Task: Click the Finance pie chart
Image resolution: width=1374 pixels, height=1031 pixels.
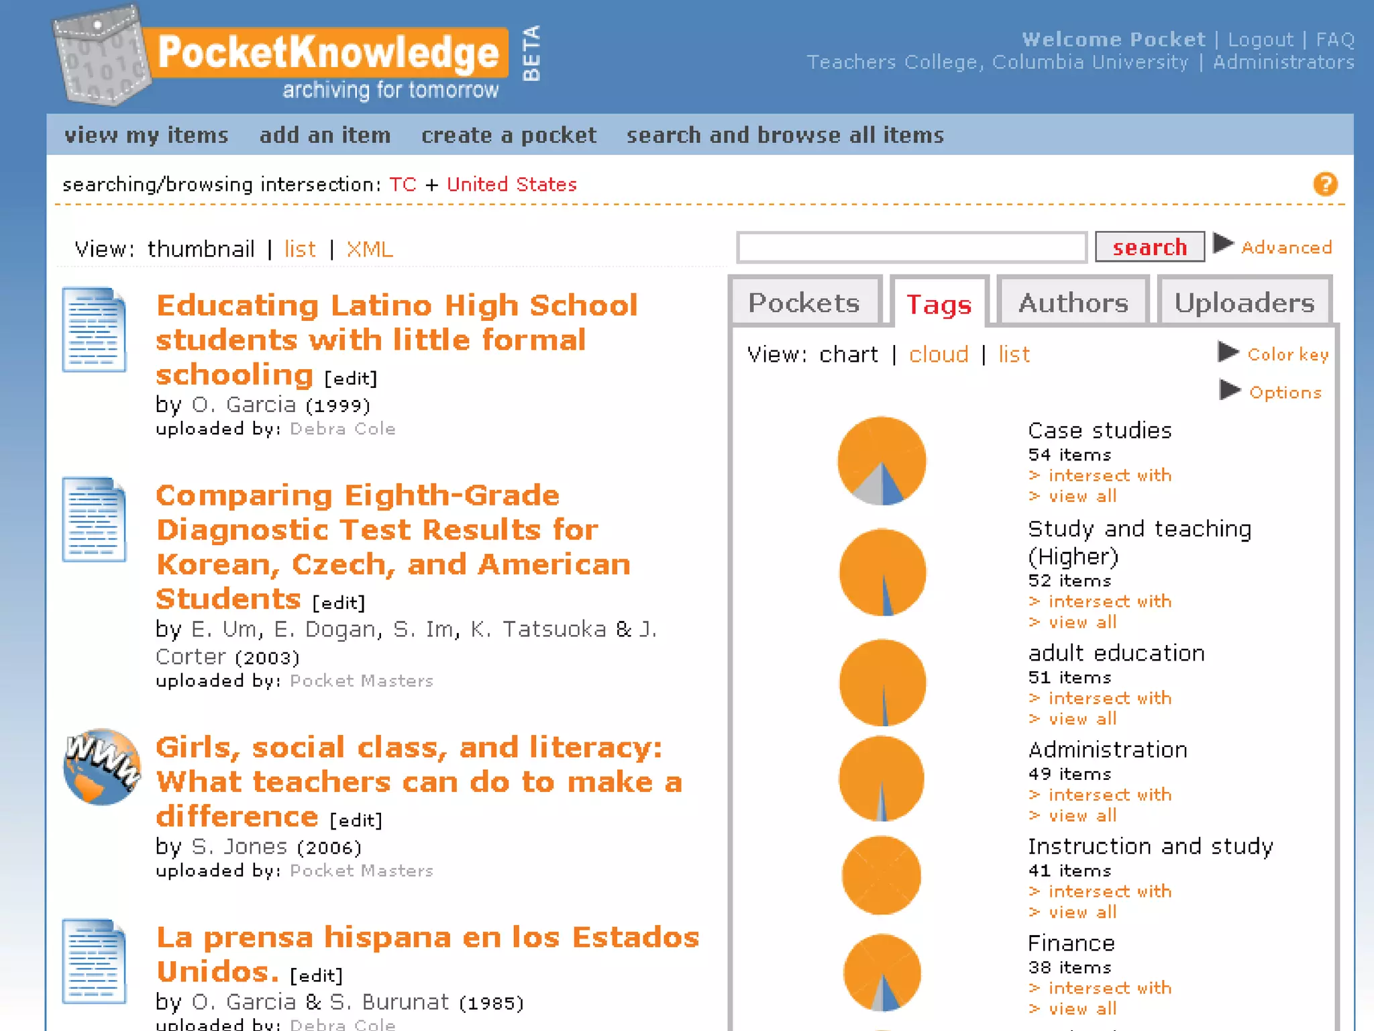Action: tap(882, 973)
